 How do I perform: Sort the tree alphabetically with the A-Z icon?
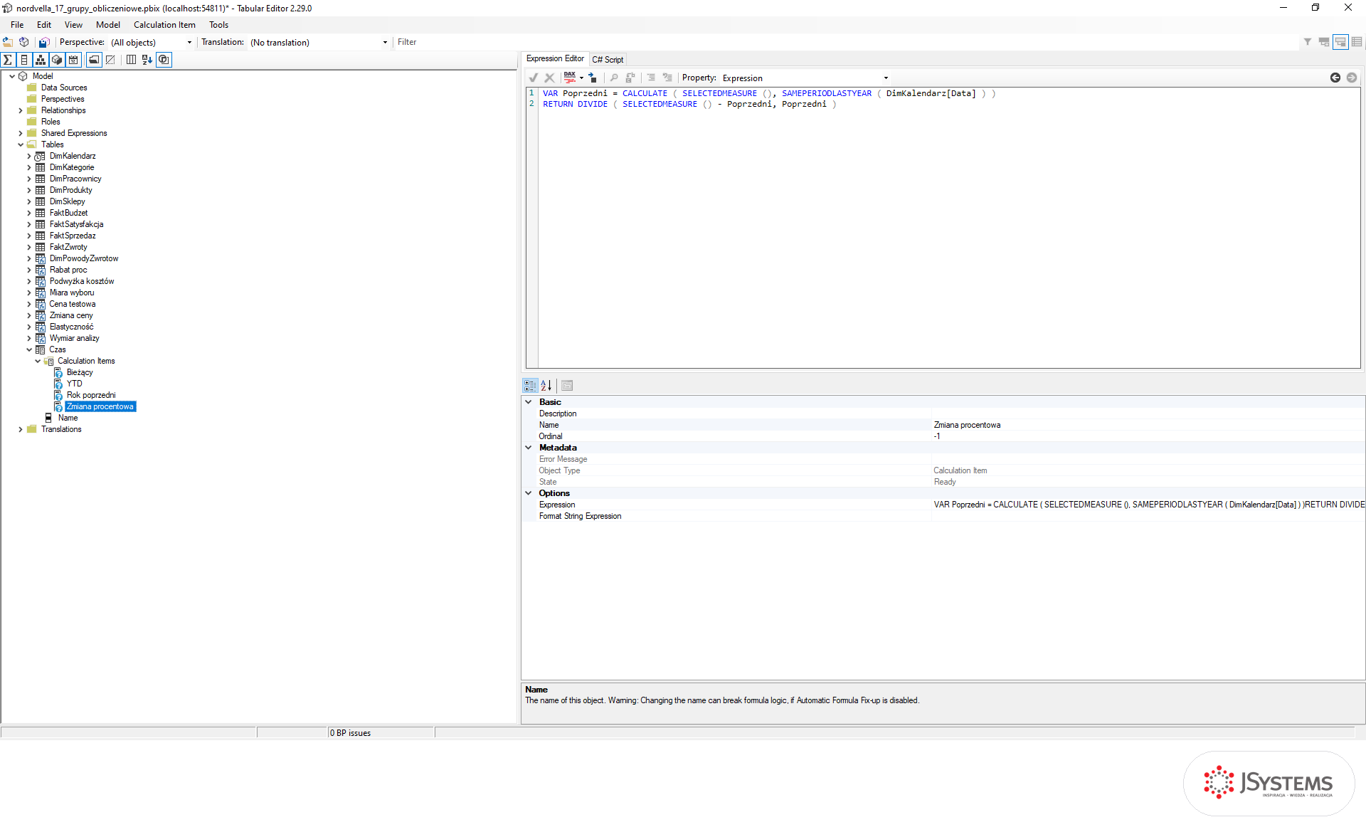click(147, 60)
